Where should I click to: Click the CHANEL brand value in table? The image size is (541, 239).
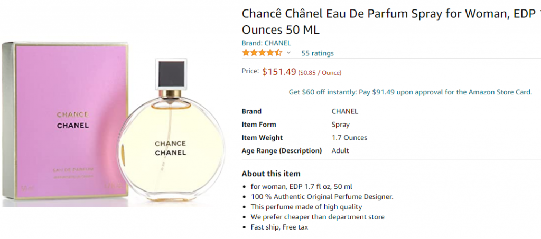pyautogui.click(x=344, y=111)
